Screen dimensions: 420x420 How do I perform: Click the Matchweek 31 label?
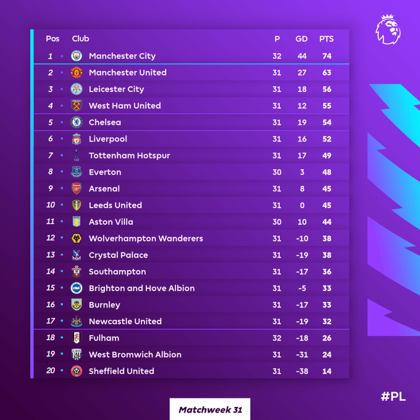coord(210,409)
